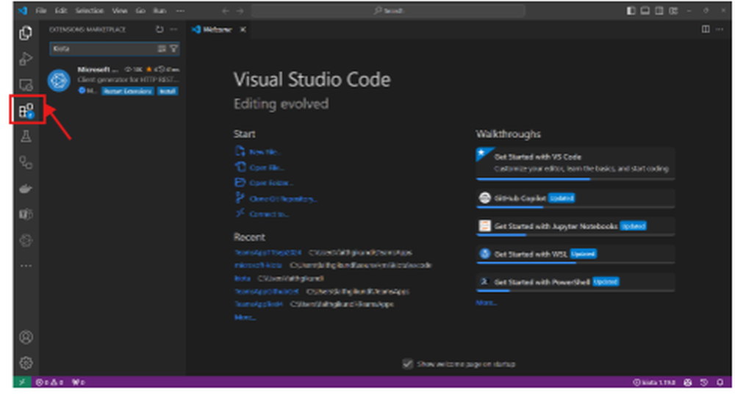The width and height of the screenshot is (735, 398).
Task: Open Get Started with VS Code walkthrough
Action: click(576, 163)
